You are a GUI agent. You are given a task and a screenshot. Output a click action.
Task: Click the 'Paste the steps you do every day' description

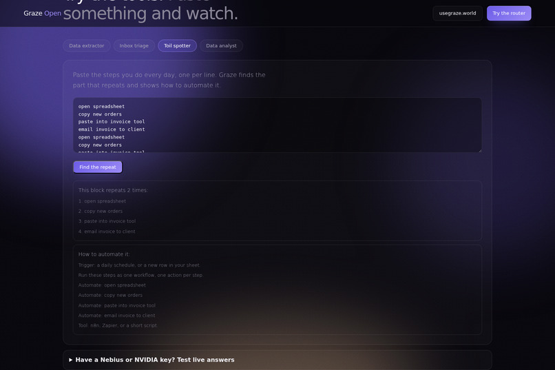[x=169, y=80]
